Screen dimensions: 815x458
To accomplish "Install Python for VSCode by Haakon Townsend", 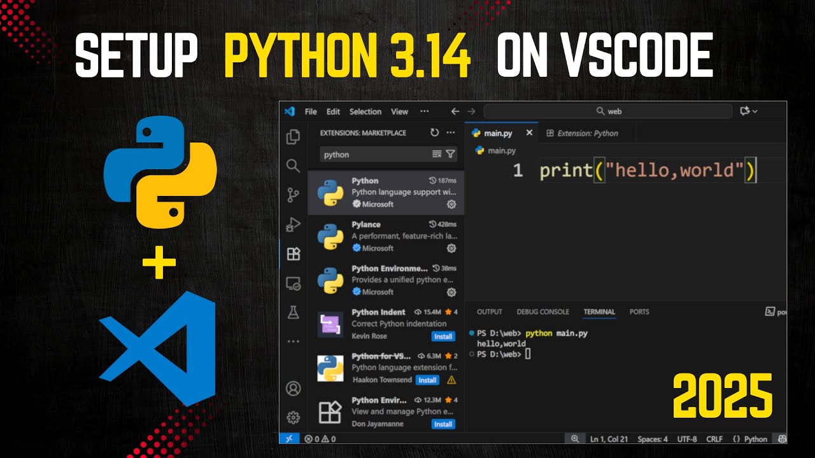I will click(x=427, y=380).
